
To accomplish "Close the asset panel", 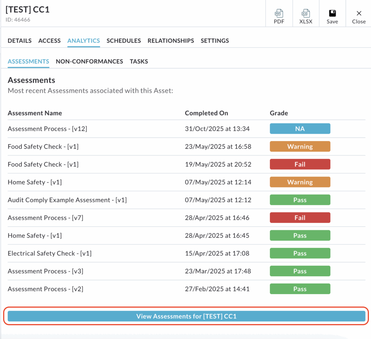I will (x=359, y=17).
